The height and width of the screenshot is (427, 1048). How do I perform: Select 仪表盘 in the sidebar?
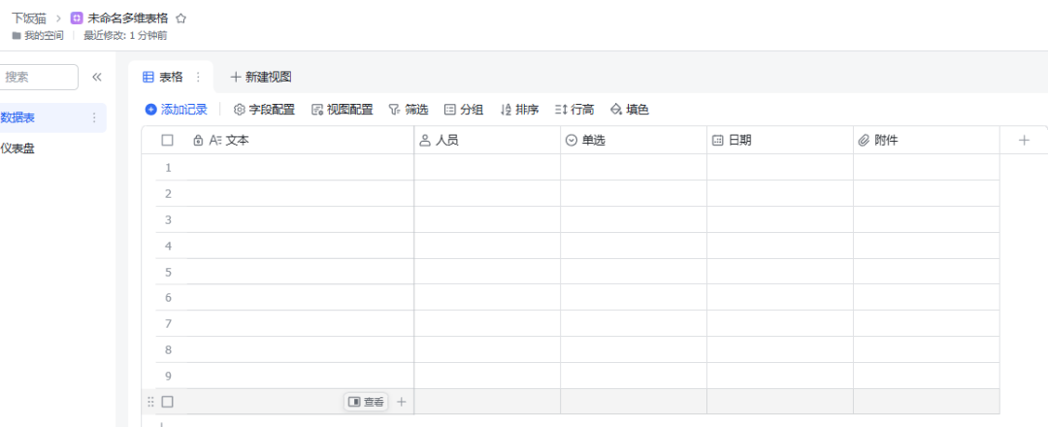click(x=19, y=148)
